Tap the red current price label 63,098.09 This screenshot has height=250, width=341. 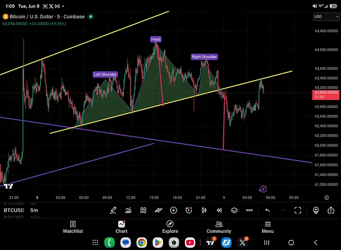coord(326,95)
